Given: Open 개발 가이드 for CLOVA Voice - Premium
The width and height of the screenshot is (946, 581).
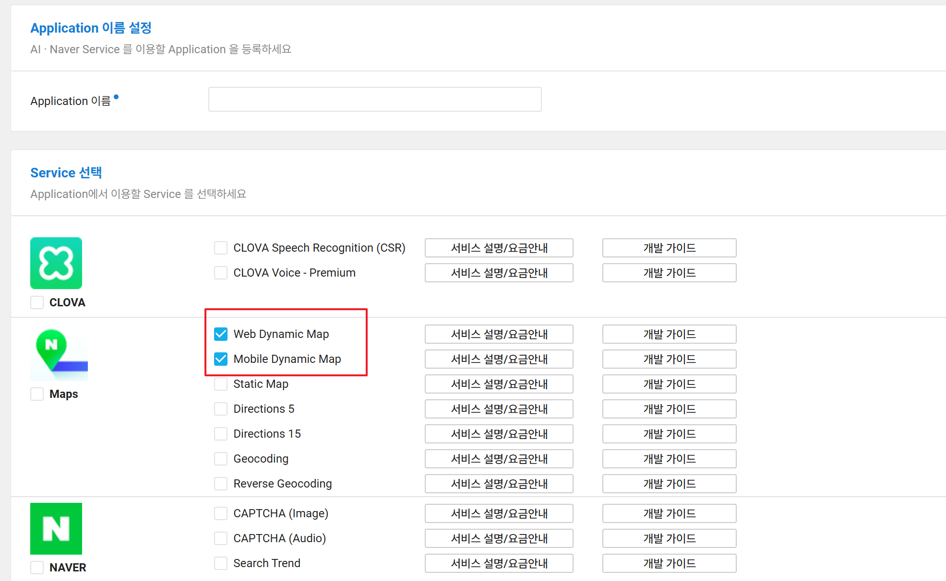Looking at the screenshot, I should (x=669, y=273).
